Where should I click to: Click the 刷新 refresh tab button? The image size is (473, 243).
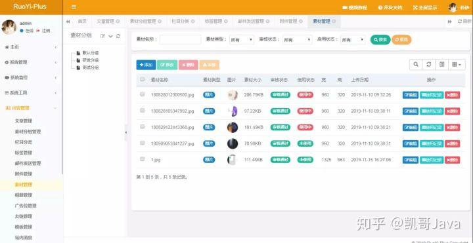[x=465, y=22]
